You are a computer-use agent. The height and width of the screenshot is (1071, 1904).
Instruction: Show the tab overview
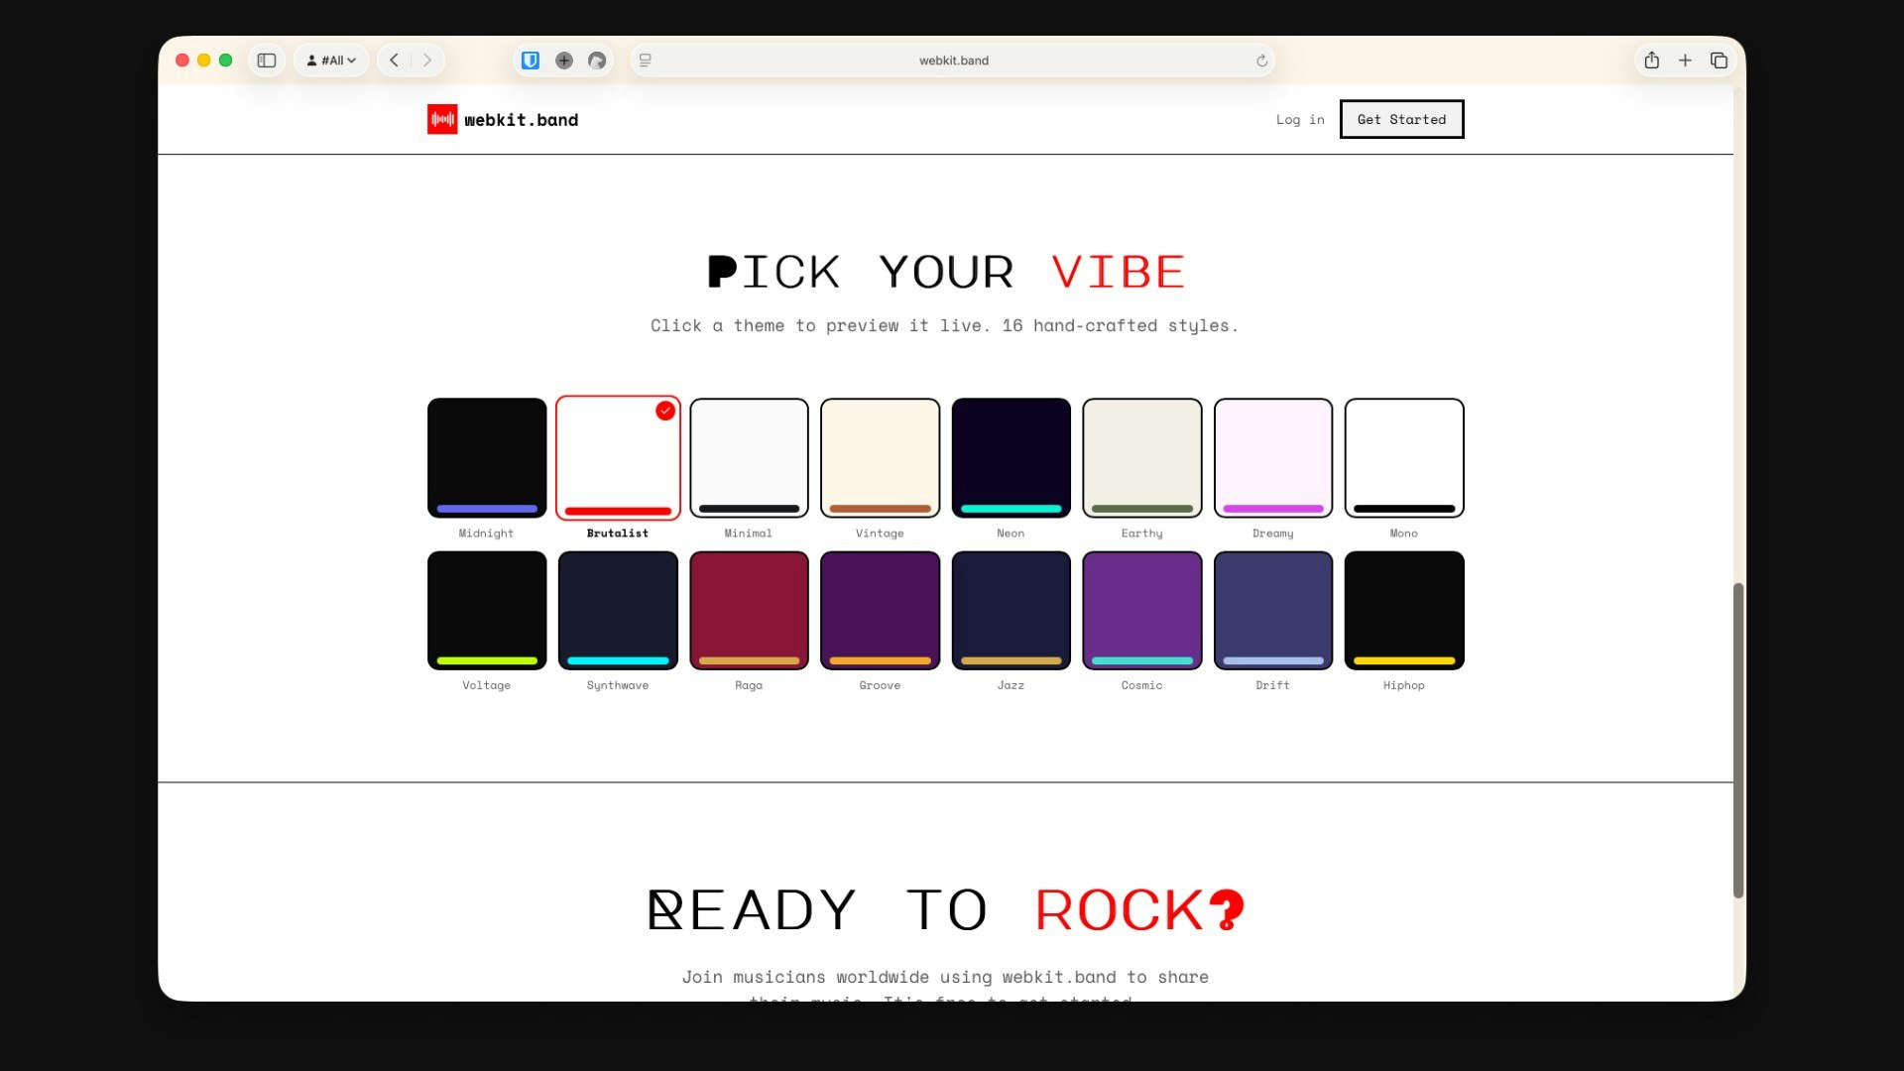(1718, 59)
